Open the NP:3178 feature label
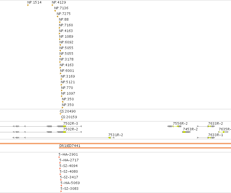This screenshot has width=231, height=193. pos(67,59)
